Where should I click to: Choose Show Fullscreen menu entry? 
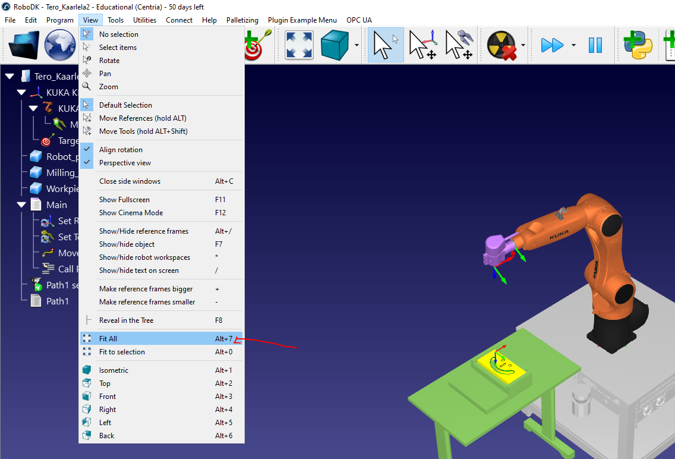point(124,200)
